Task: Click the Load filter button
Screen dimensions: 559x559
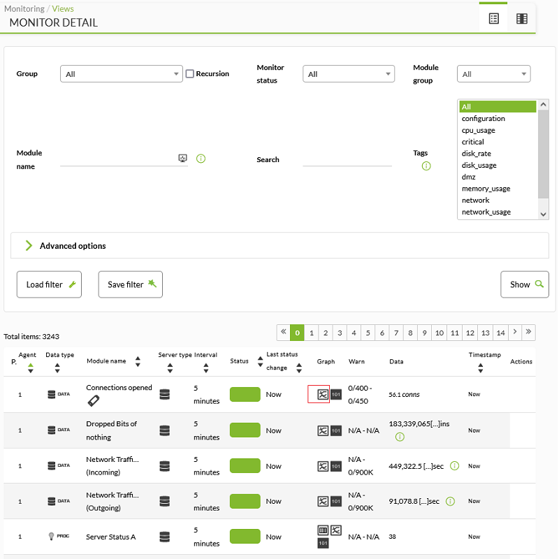Action: tap(49, 284)
